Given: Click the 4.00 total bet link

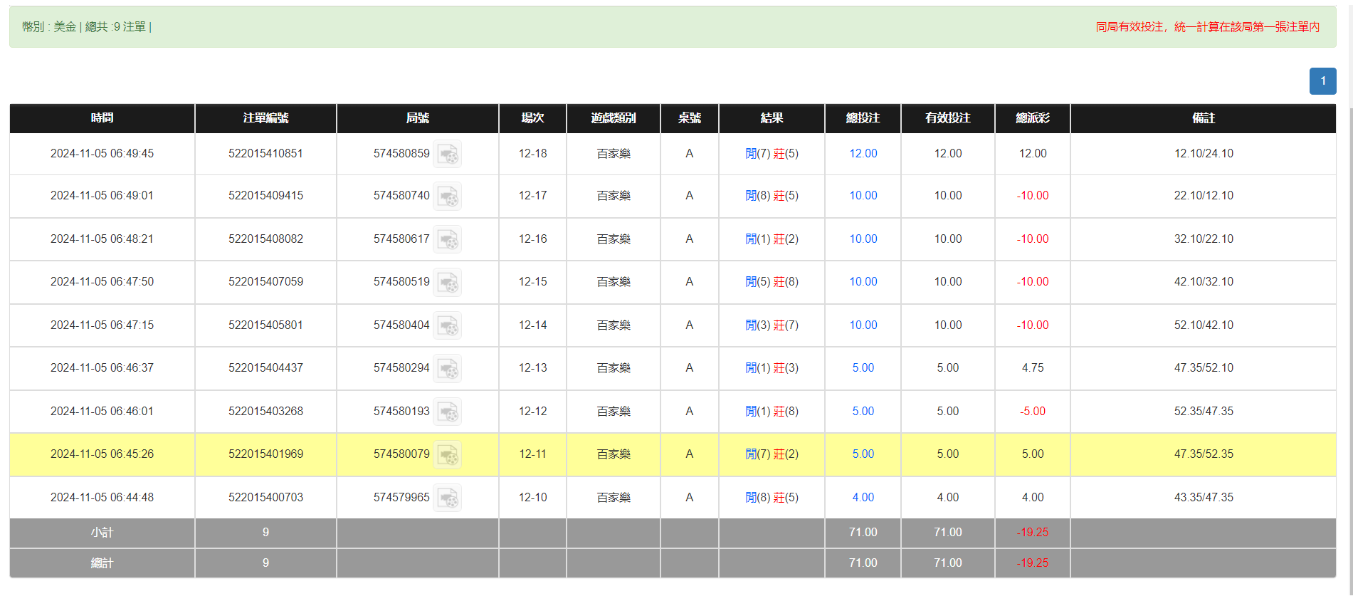Looking at the screenshot, I should click(x=863, y=498).
